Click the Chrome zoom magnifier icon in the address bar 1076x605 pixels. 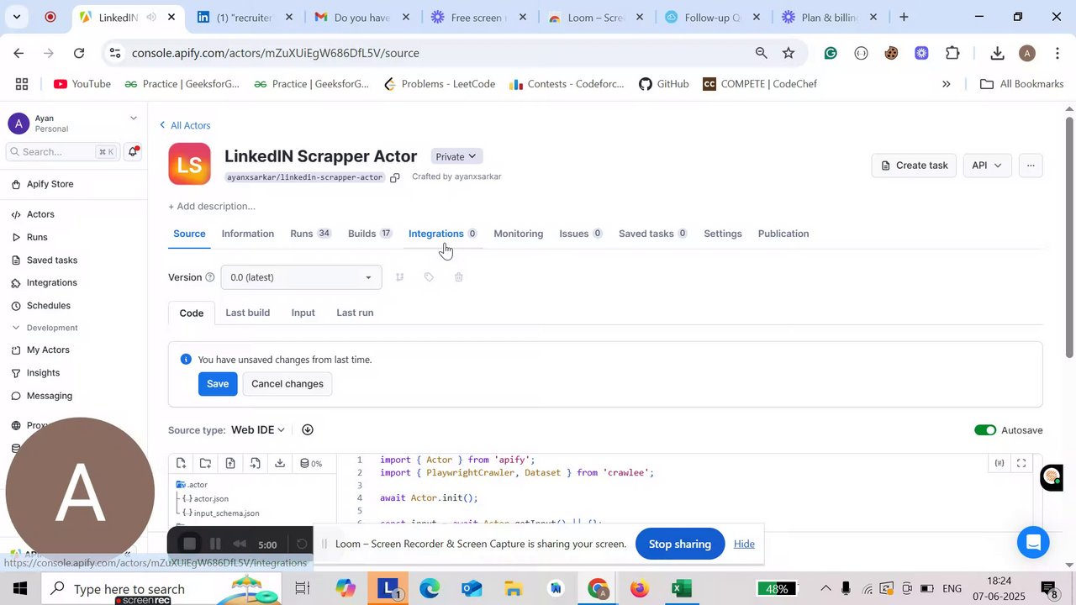[x=761, y=53]
